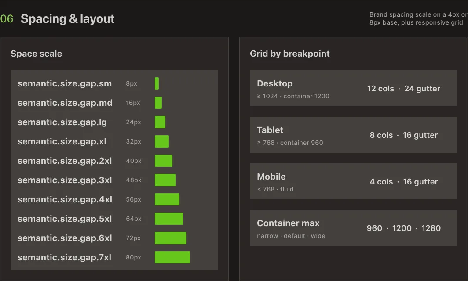Screen dimensions: 468x281
Task: Click the 'Container max' title
Action: (289, 223)
